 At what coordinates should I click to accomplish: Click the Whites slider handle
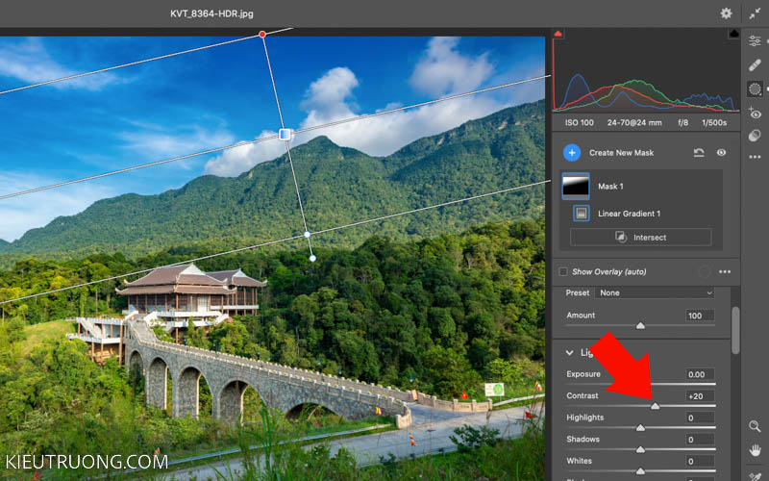tap(640, 471)
